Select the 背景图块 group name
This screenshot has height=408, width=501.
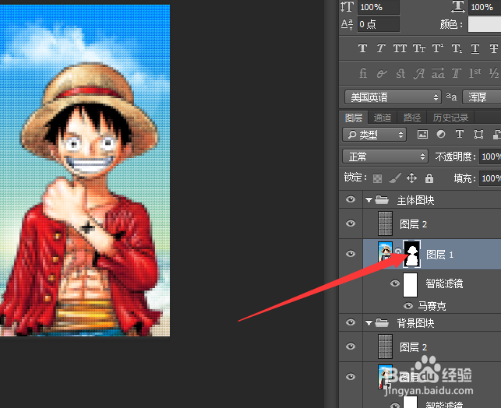[416, 323]
